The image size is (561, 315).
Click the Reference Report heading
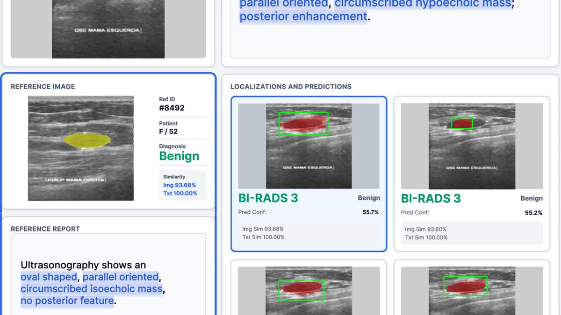45,229
